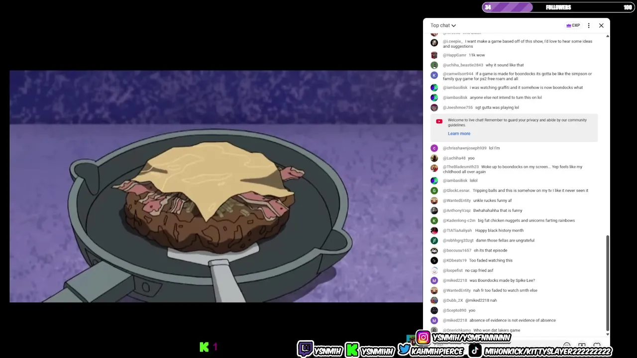Click message 'absence of evidence is not evidence of absence'
Image resolution: width=637 pixels, height=358 pixels.
(513, 320)
